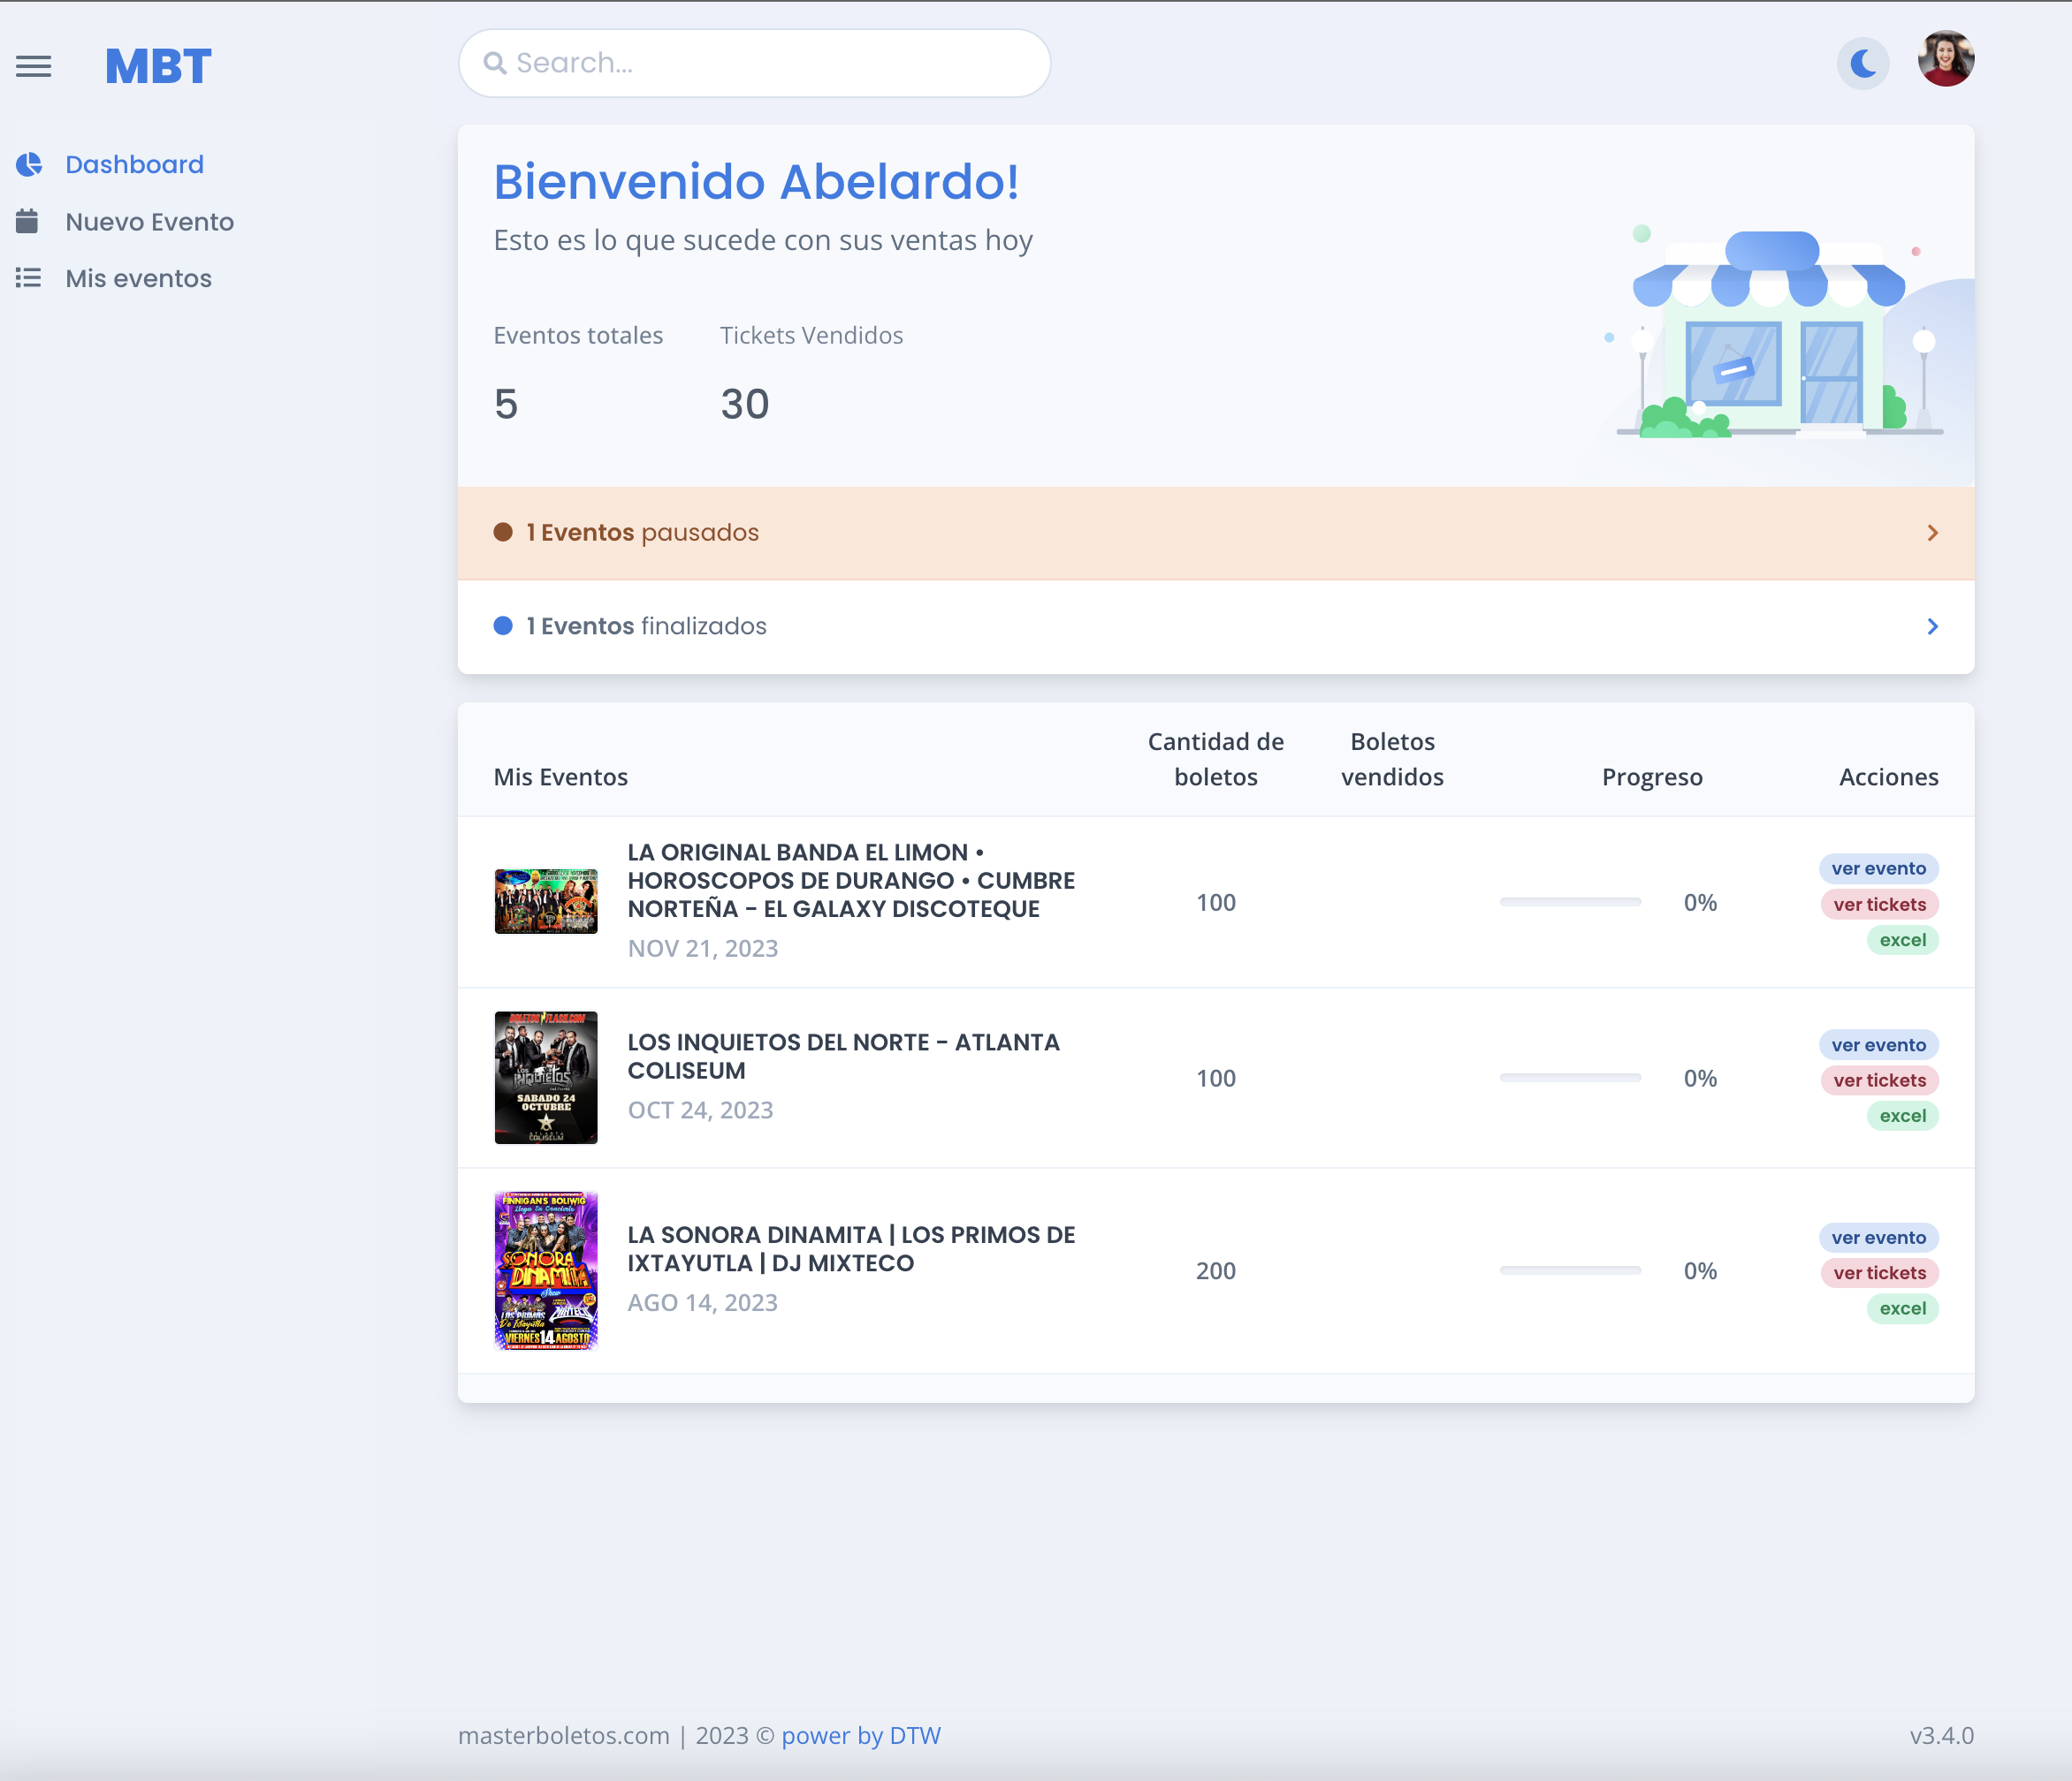Click the MBT logo
Image resolution: width=2072 pixels, height=1781 pixels.
[158, 67]
